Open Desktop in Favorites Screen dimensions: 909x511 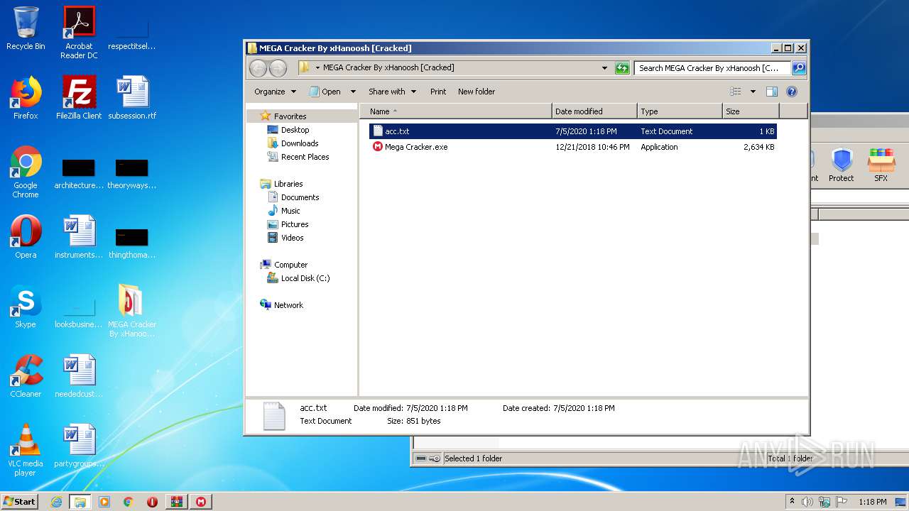pyautogui.click(x=295, y=130)
